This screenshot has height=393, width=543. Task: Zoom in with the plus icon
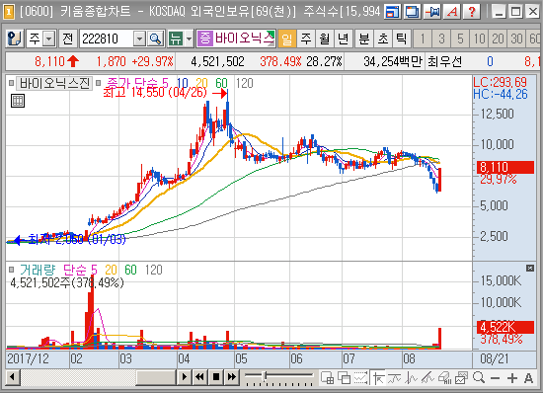point(511,378)
